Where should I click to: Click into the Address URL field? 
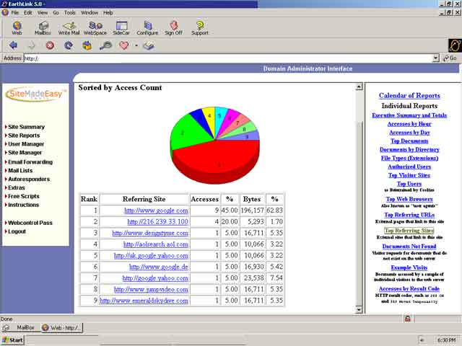pyautogui.click(x=217, y=58)
